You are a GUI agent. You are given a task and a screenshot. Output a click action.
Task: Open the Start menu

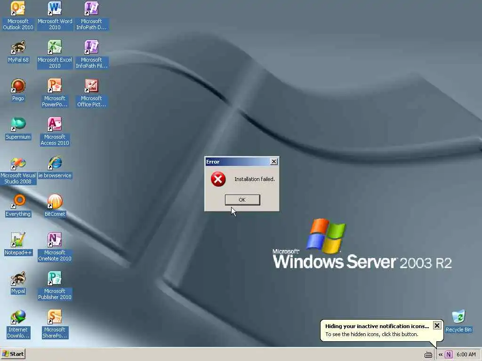(13, 354)
